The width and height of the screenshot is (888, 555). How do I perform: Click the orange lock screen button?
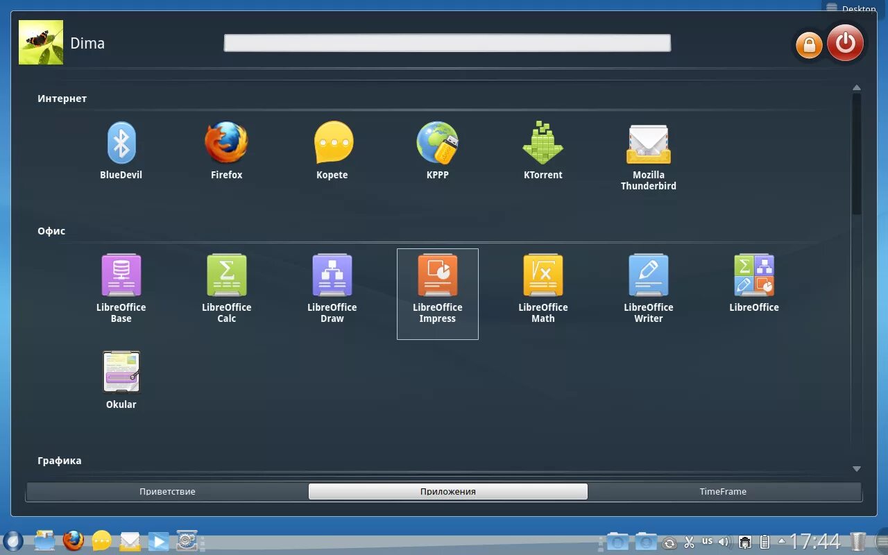(808, 46)
